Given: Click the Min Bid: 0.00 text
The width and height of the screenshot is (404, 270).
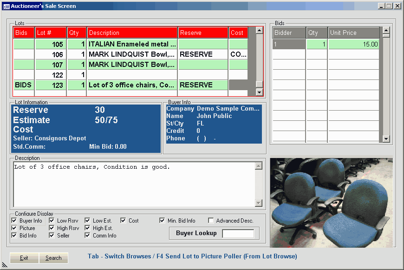Looking at the screenshot, I should tap(108, 147).
